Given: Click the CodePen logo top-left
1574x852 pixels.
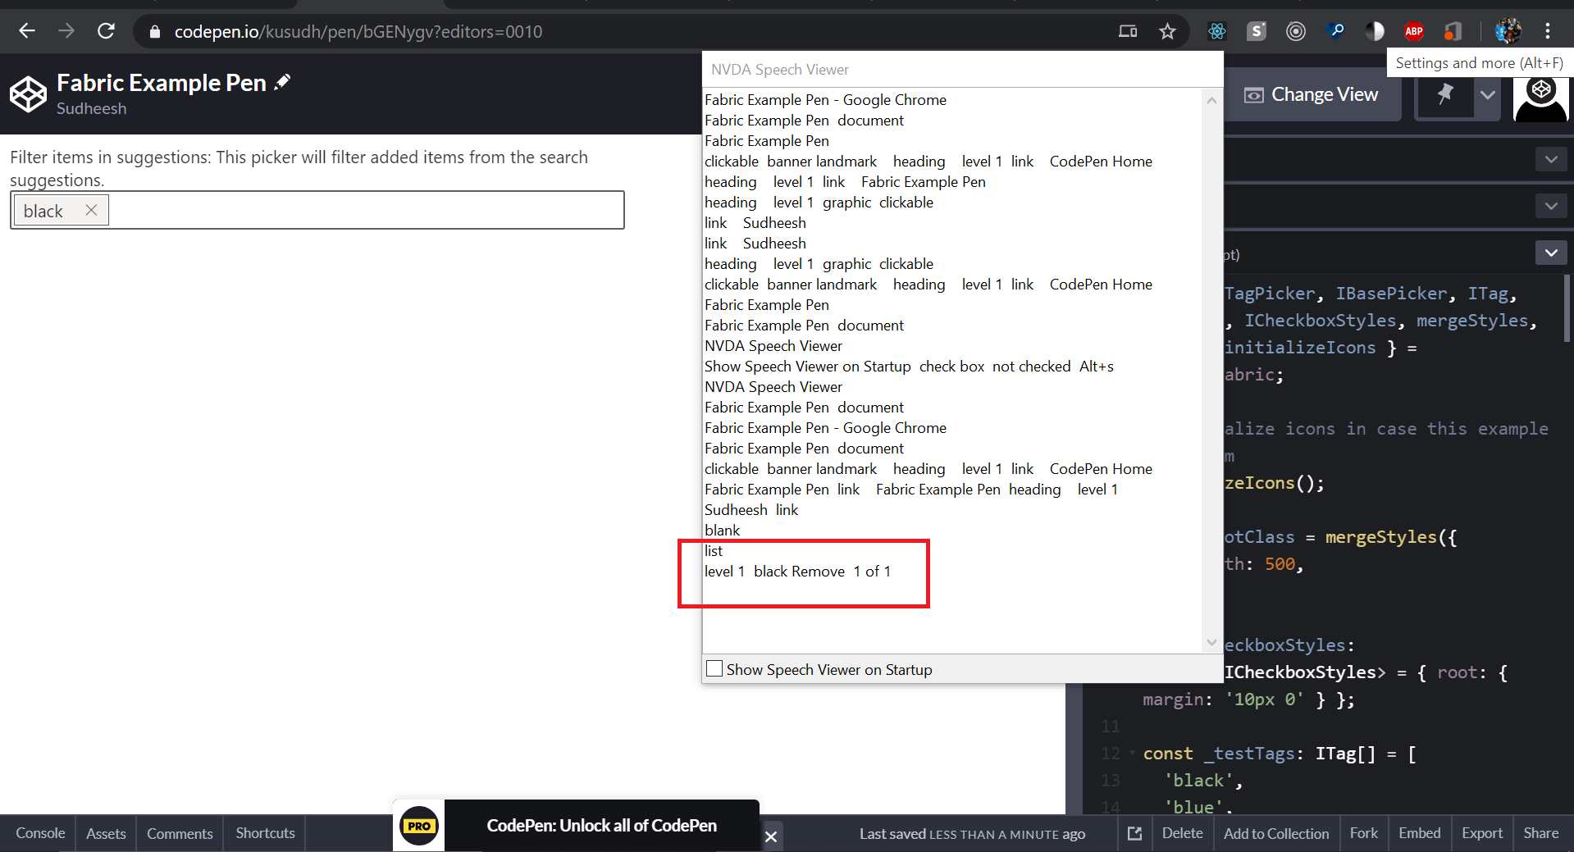Looking at the screenshot, I should pos(27,93).
